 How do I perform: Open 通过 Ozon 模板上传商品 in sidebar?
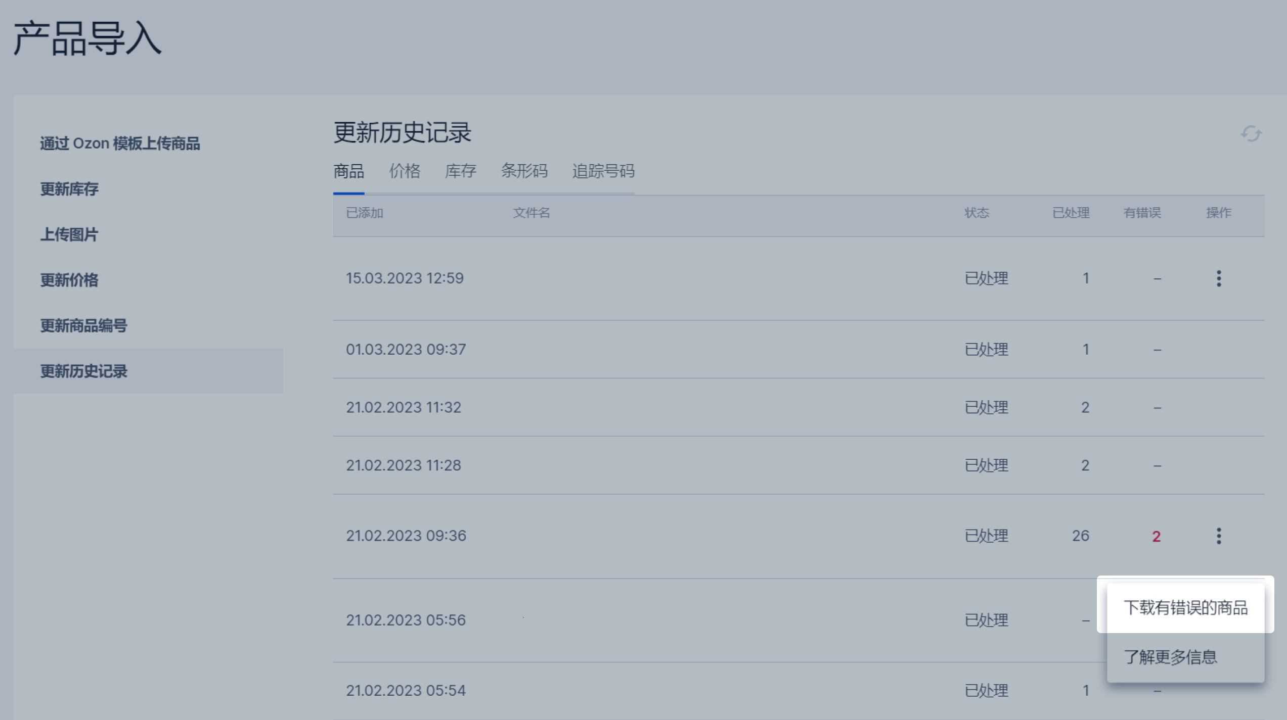(x=120, y=143)
